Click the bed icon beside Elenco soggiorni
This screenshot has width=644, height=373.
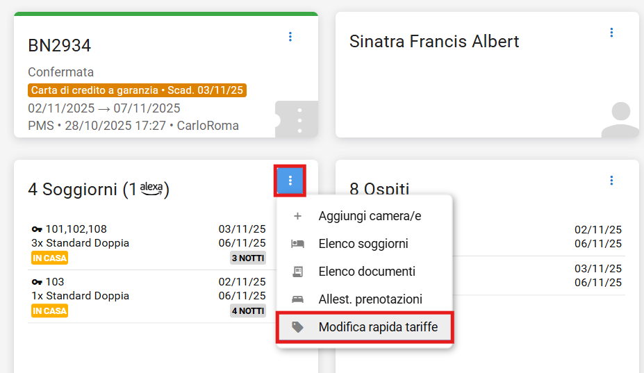point(297,244)
